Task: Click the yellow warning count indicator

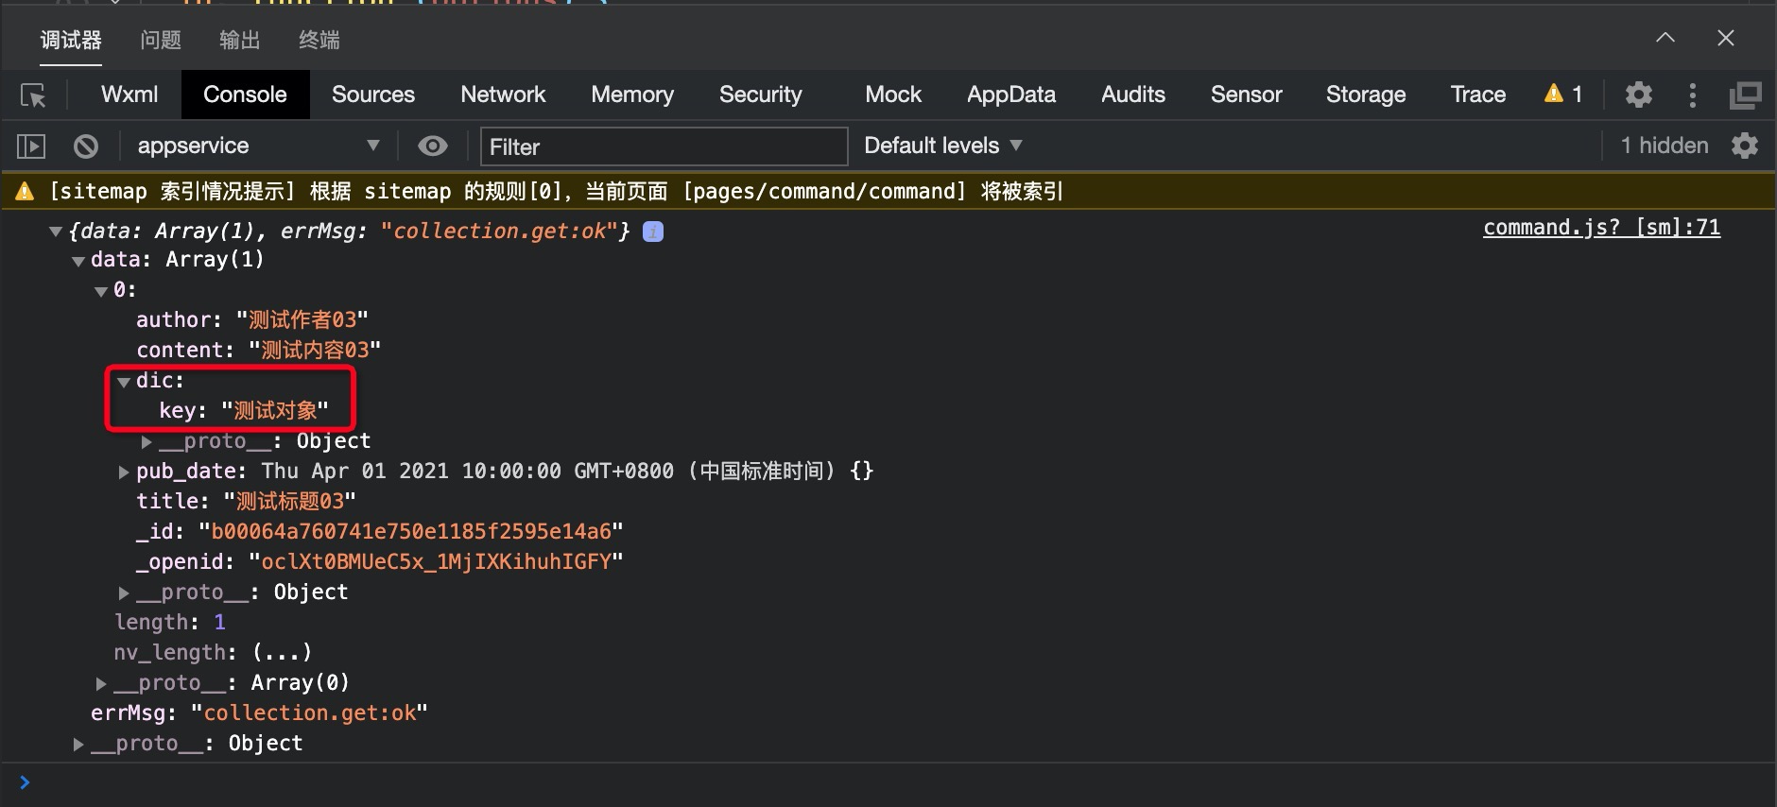Action: click(x=1563, y=94)
